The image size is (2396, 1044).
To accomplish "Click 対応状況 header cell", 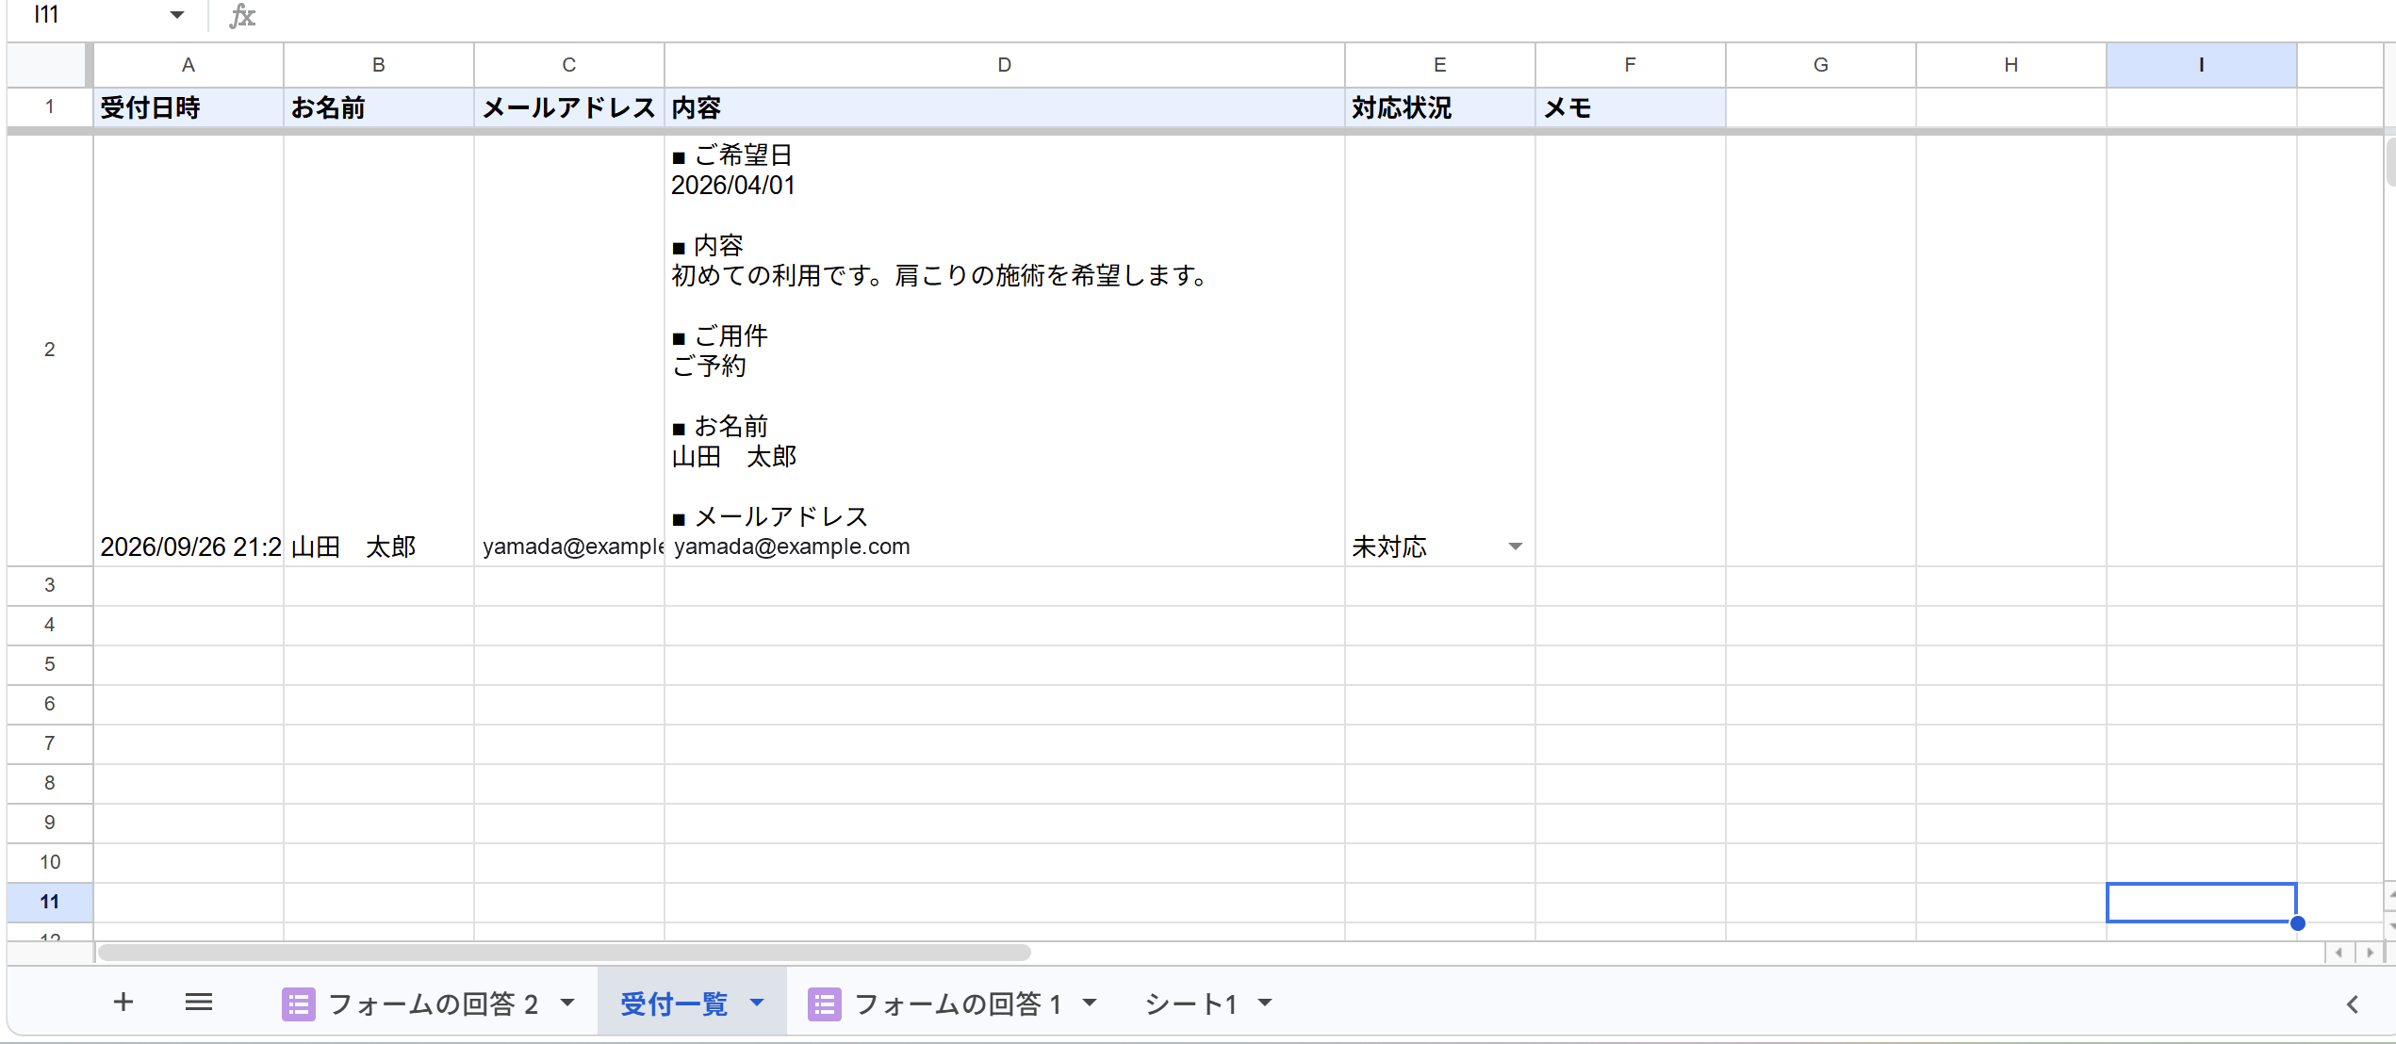I will 1440,107.
